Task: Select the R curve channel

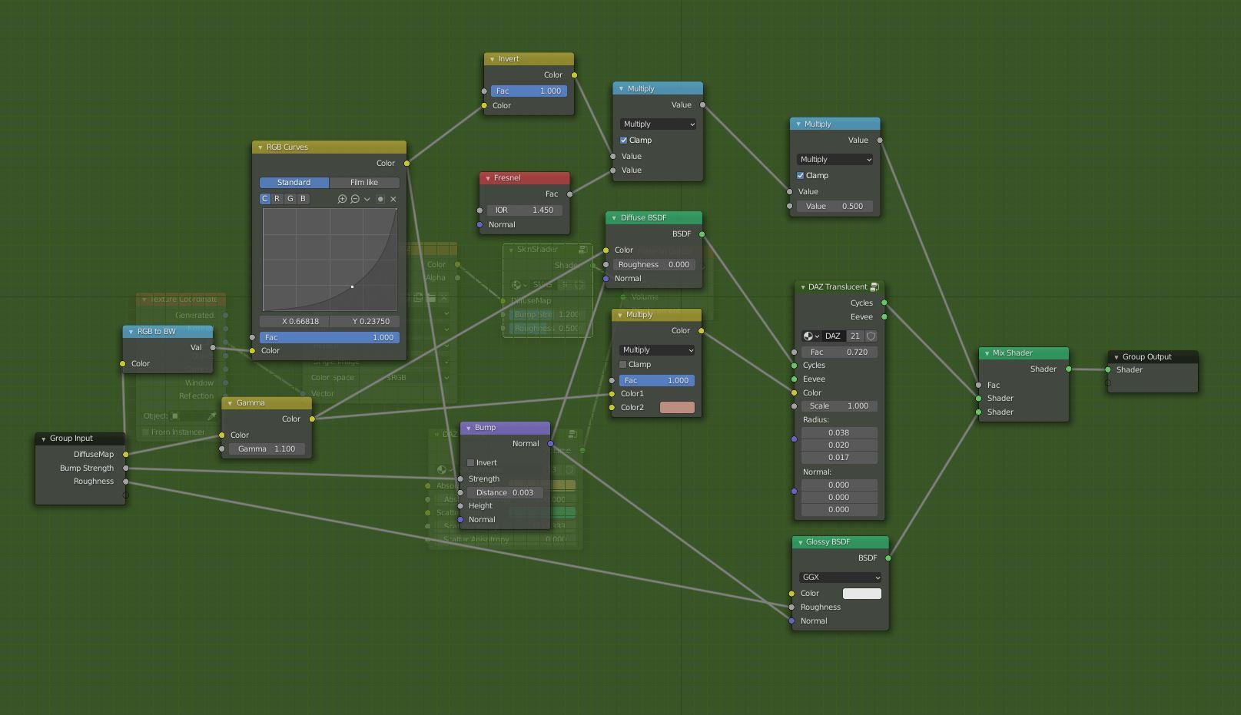Action: [277, 199]
